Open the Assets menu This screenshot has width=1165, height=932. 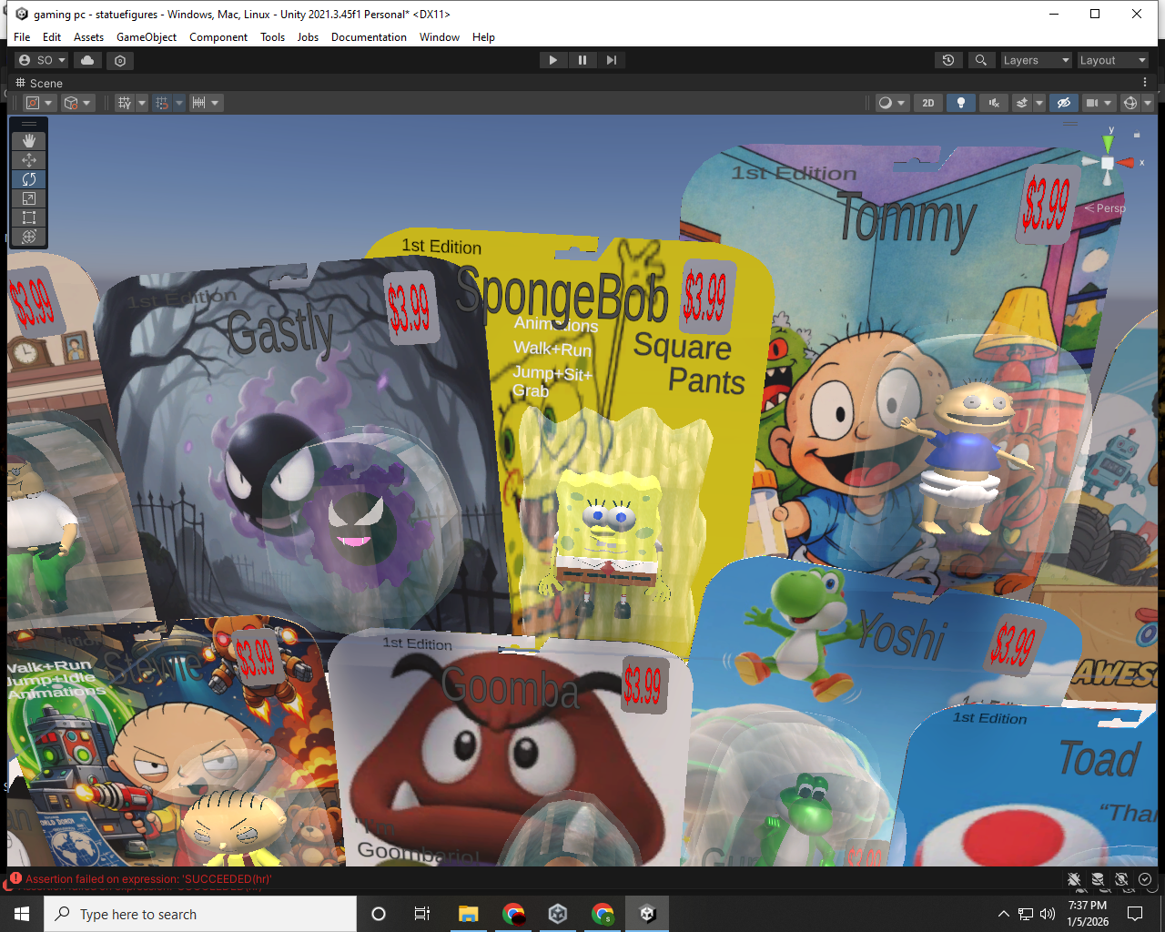point(88,37)
